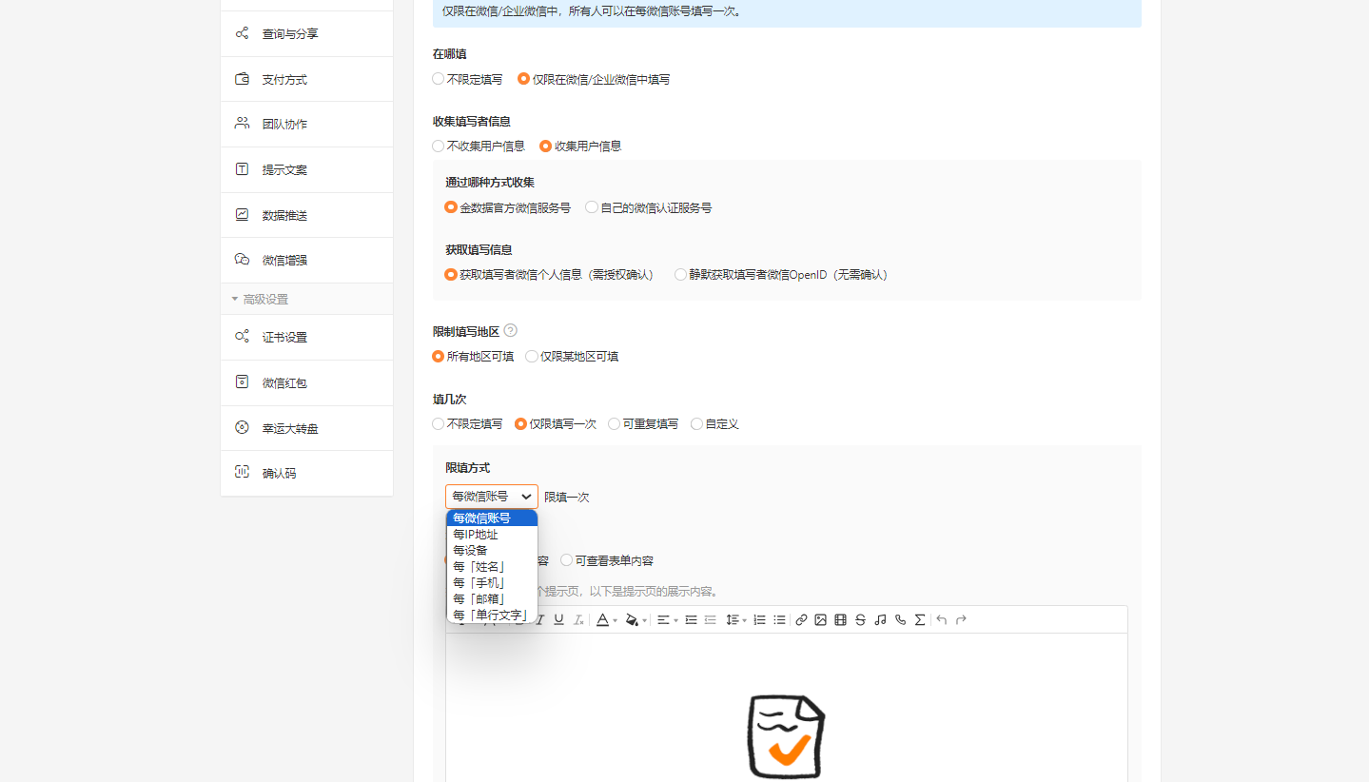Open 幸运大转盘 in the sidebar
The image size is (1369, 782).
click(306, 428)
